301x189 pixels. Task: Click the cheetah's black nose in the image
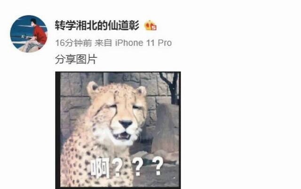(x=126, y=124)
